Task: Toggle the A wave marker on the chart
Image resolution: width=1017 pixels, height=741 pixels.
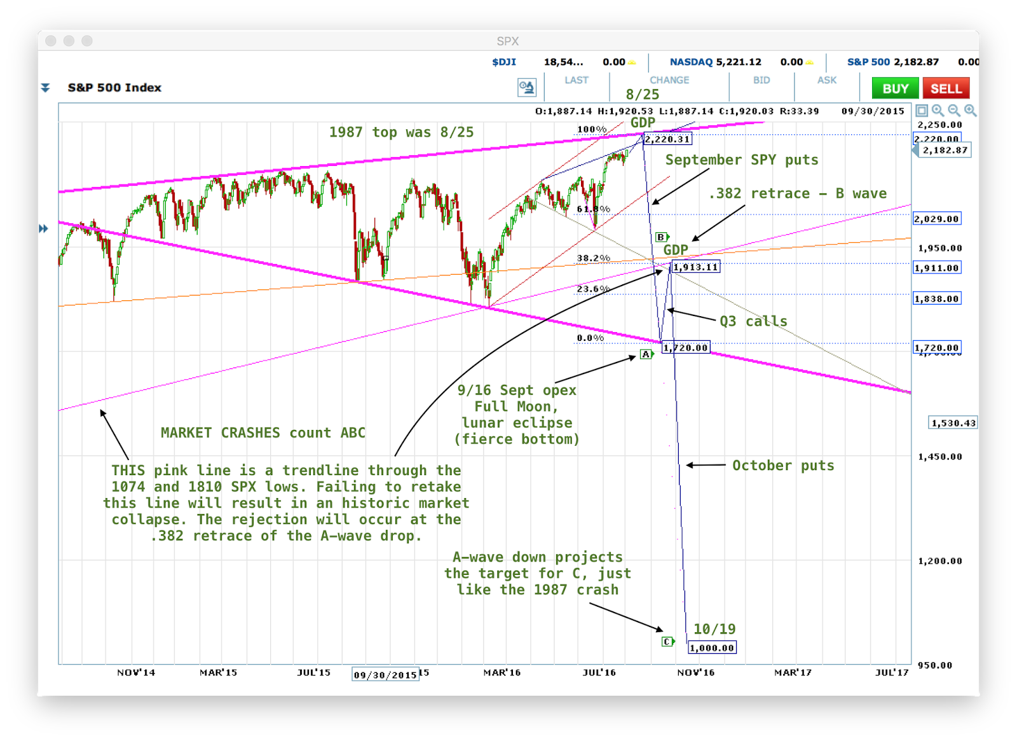Action: (646, 354)
